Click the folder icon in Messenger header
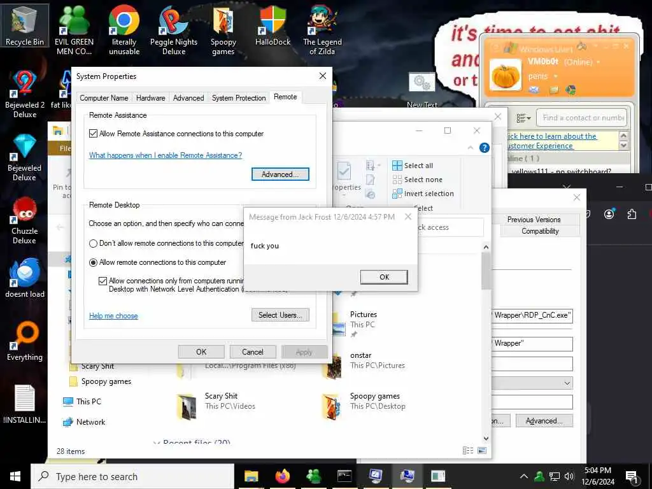This screenshot has width=652, height=489. [x=554, y=89]
